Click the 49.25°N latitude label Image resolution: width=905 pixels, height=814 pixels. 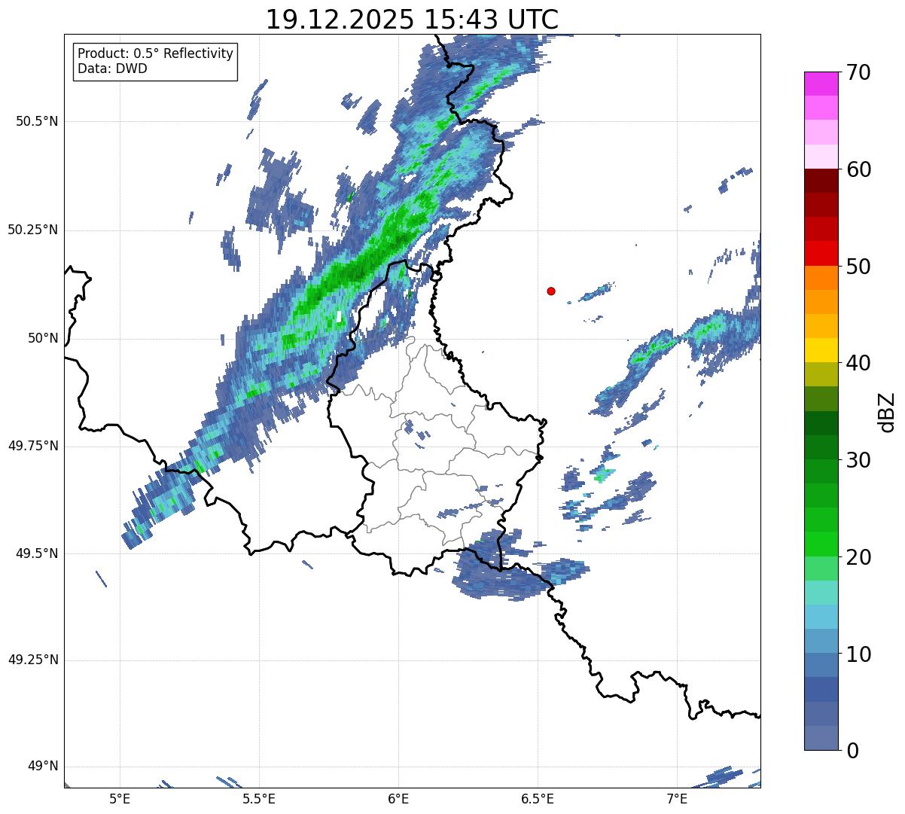tap(32, 660)
